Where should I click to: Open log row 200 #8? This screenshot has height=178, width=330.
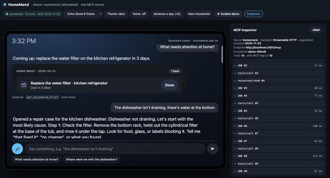point(278,156)
